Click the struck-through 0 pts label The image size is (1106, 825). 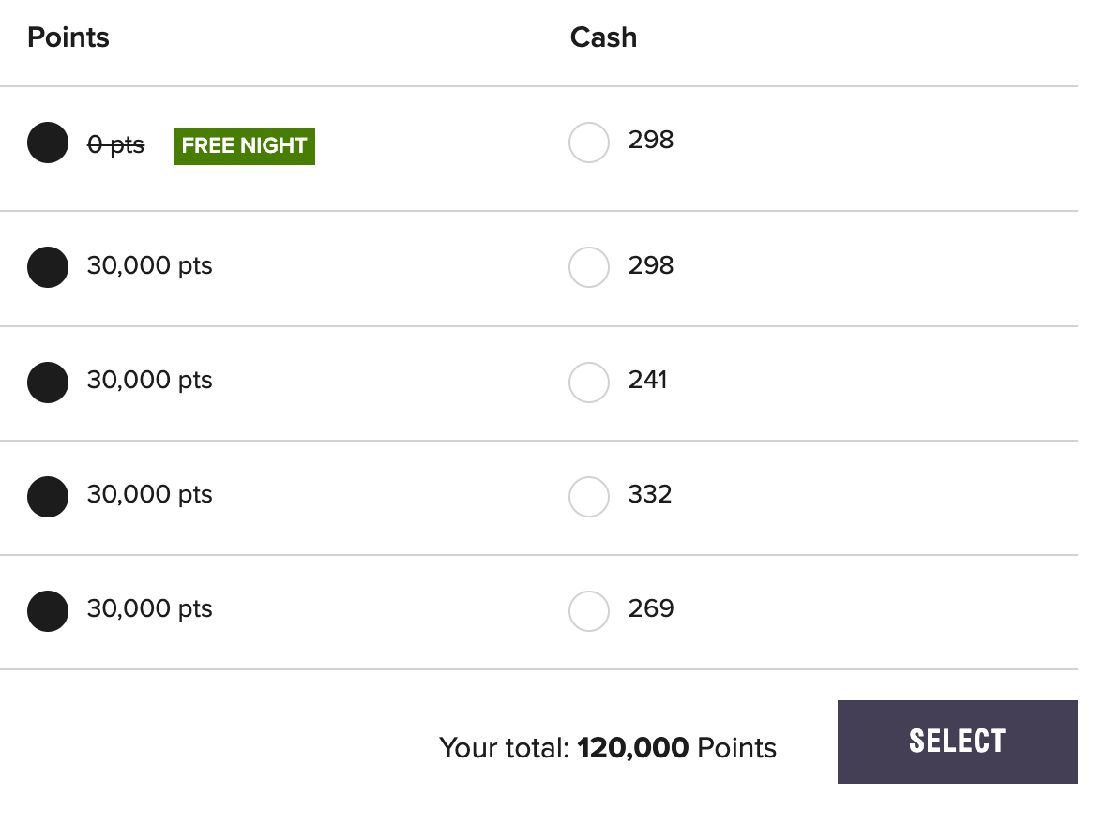point(115,145)
